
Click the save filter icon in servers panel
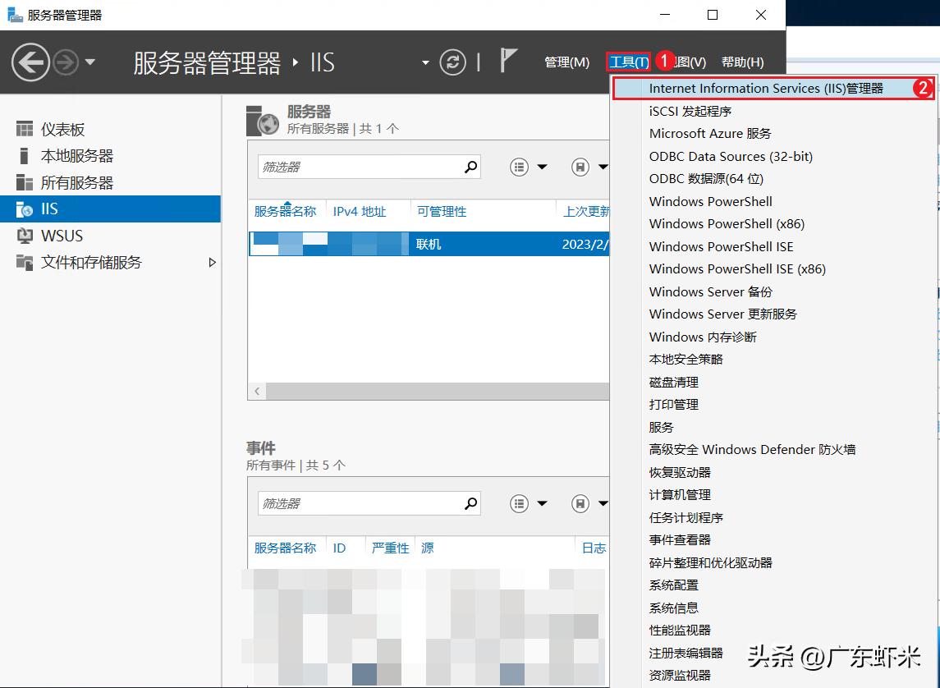click(582, 167)
